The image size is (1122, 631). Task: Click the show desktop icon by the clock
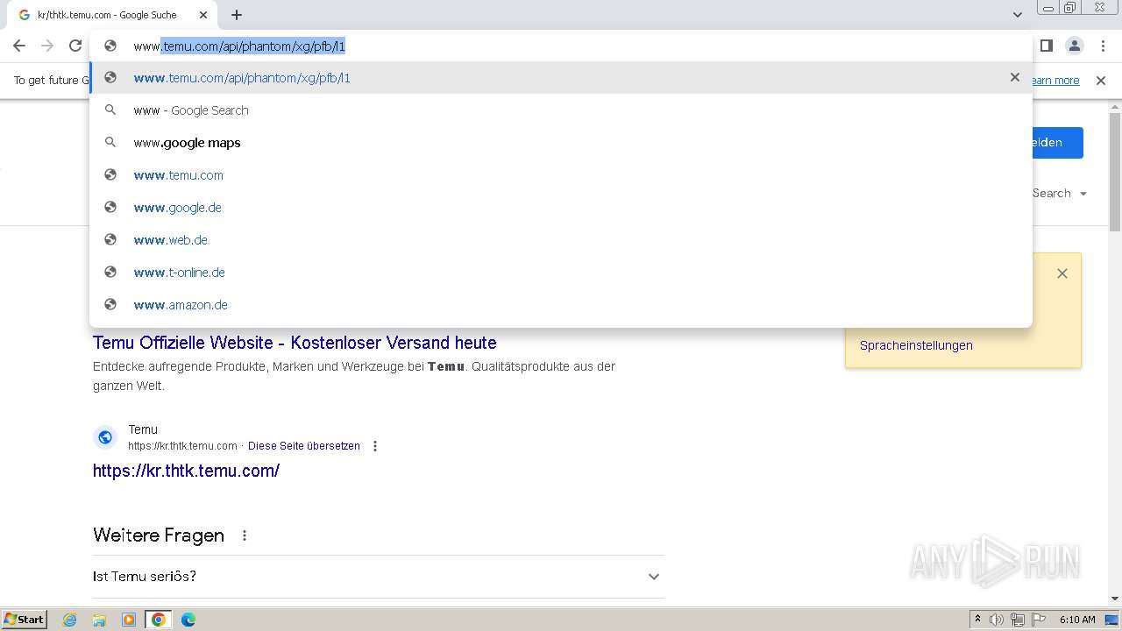[1111, 620]
